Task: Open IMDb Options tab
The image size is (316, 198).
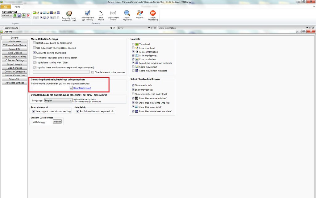Action: tap(15, 53)
